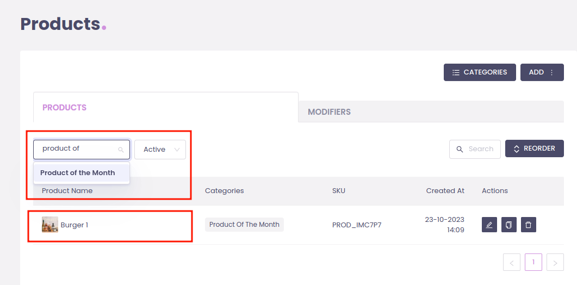Choose 'Product of the Month' from suggestions
This screenshot has height=285, width=577.
[78, 173]
